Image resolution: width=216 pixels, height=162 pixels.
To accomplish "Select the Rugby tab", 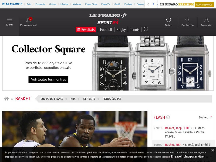I will 121,30.
